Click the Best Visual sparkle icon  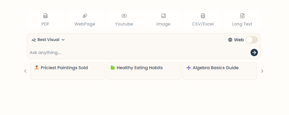coord(34,40)
